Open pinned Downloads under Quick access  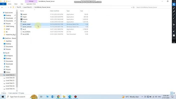9,18
